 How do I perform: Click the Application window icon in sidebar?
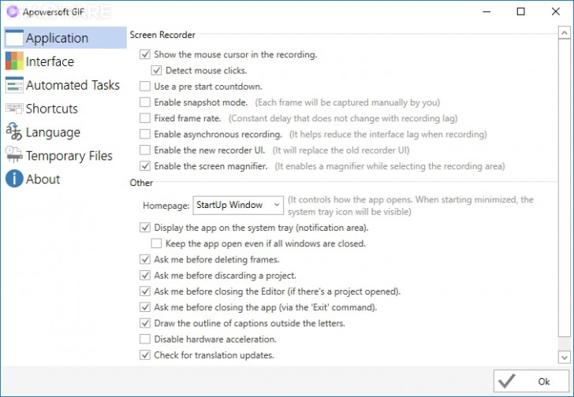(14, 38)
